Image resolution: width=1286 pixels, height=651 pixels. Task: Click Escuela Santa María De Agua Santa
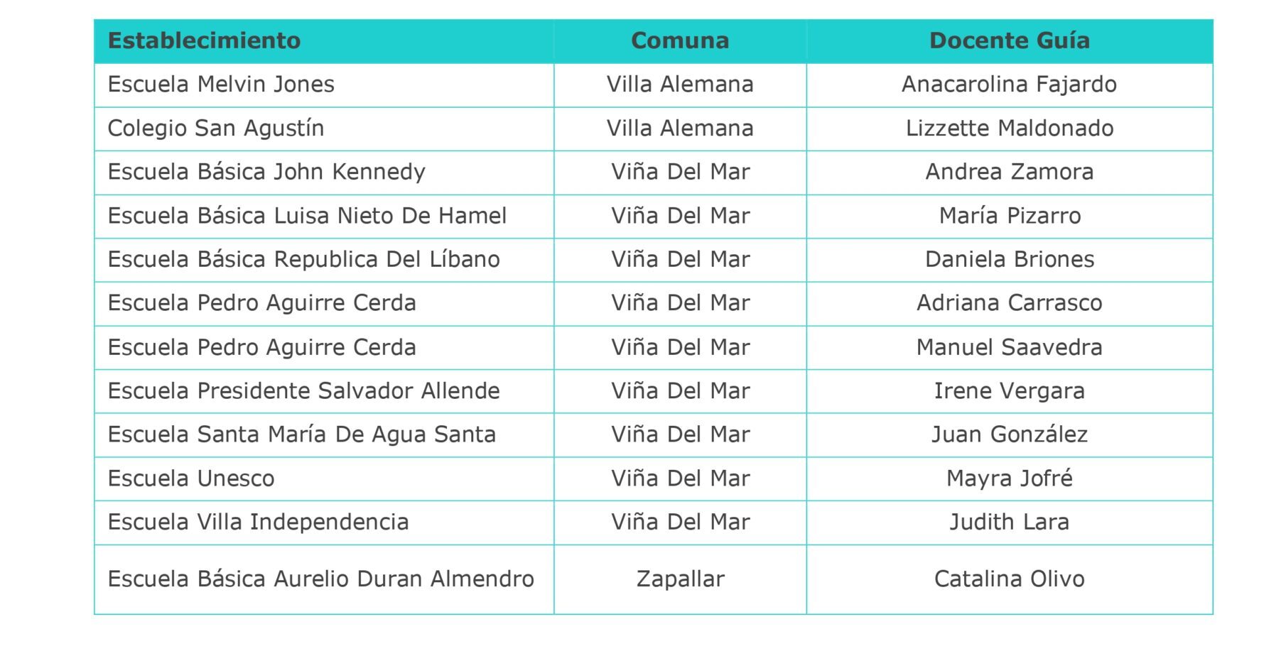coord(302,434)
